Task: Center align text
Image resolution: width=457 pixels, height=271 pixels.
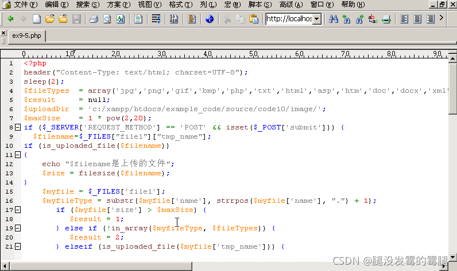Action: pyautogui.click(x=417, y=19)
